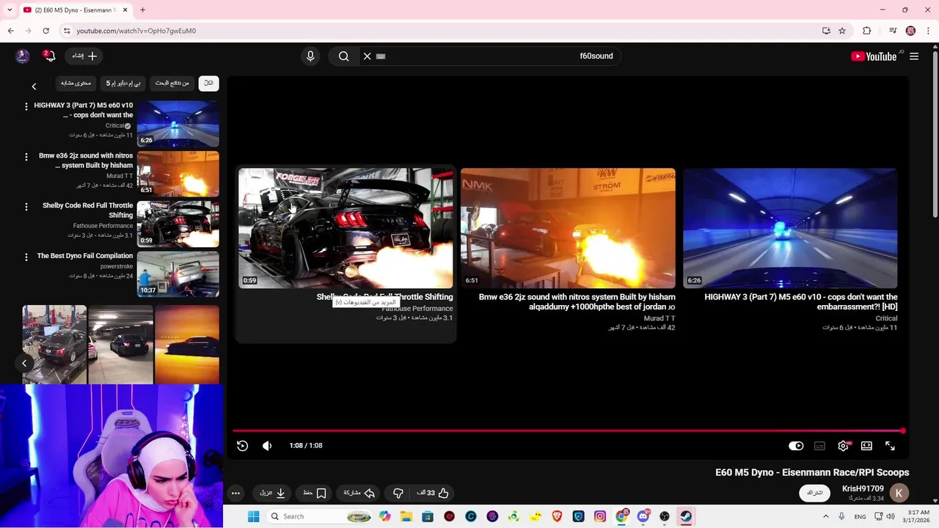This screenshot has height=528, width=939.
Task: Open the tab search dropdown arrow
Action: [x=10, y=10]
